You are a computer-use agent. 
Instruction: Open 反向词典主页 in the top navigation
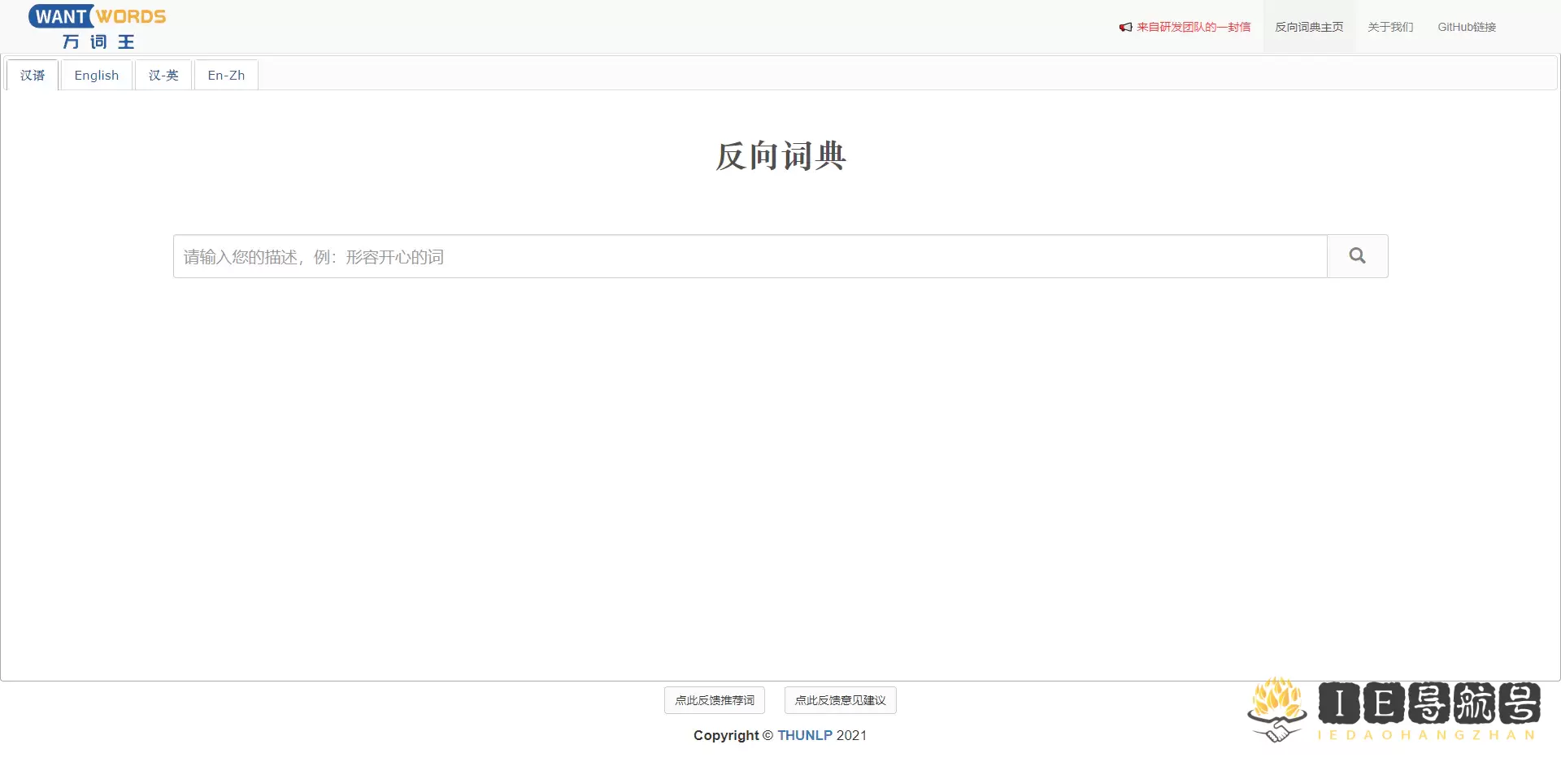click(1308, 27)
